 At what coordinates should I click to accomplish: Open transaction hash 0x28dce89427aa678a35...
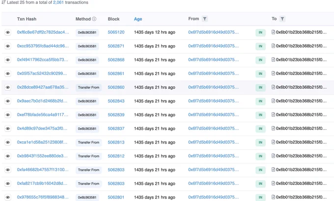[43, 87]
